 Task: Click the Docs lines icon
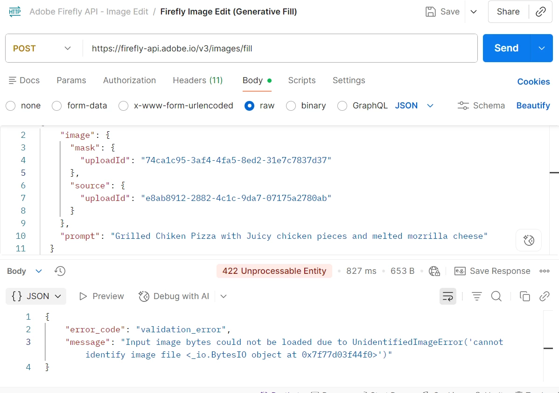pyautogui.click(x=13, y=80)
